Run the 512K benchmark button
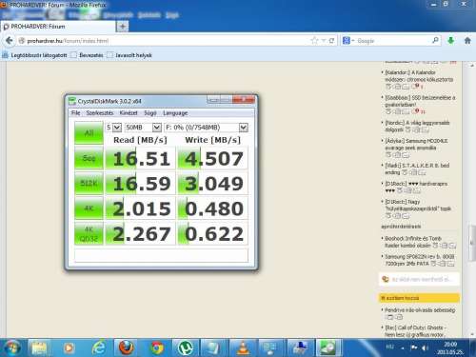The height and width of the screenshot is (357, 476). [89, 183]
